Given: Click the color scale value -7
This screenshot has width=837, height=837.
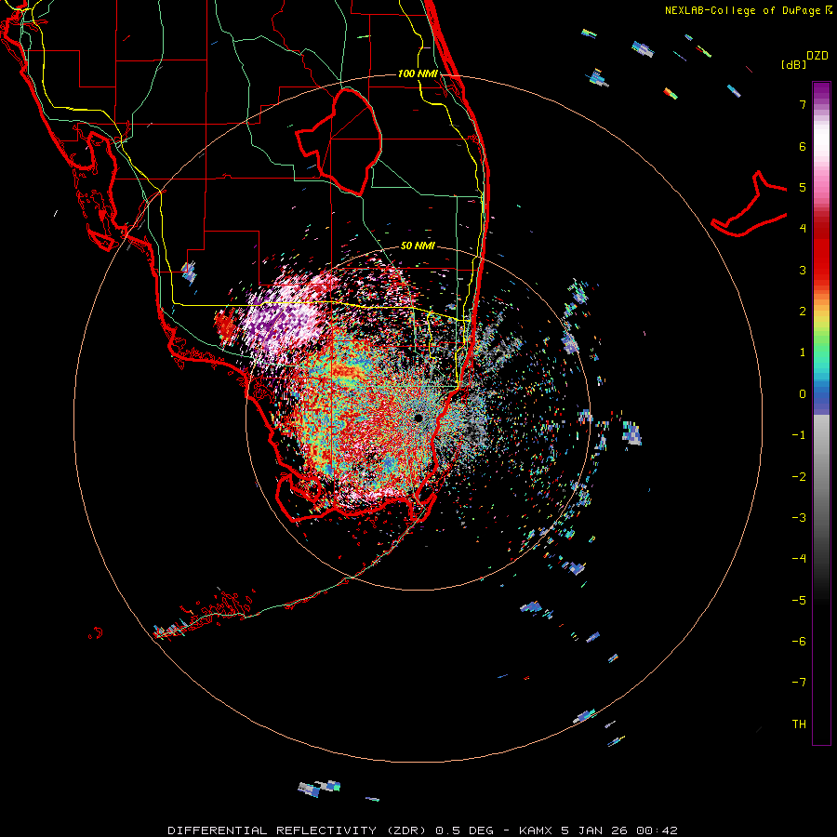Looking at the screenshot, I should pyautogui.click(x=799, y=683).
